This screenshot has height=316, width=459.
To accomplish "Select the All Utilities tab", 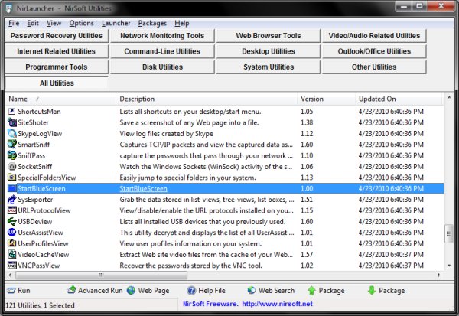I will click(x=57, y=83).
